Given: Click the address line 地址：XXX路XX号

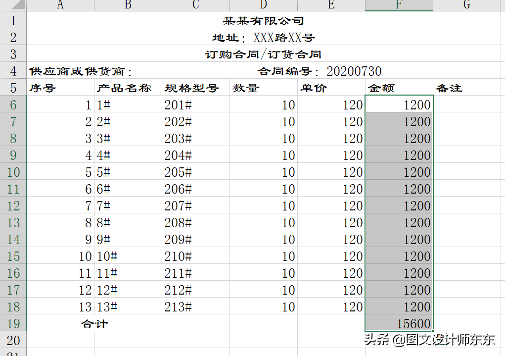Looking at the screenshot, I should click(264, 37).
